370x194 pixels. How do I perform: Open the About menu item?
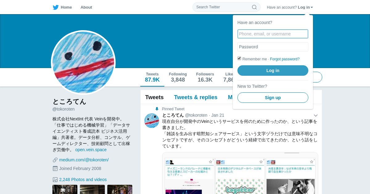tap(86, 7)
